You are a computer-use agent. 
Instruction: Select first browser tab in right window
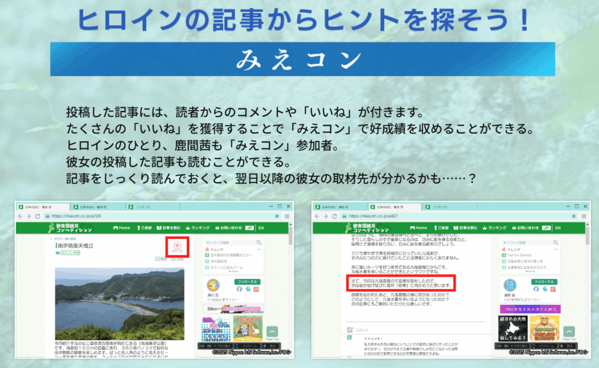(340, 207)
